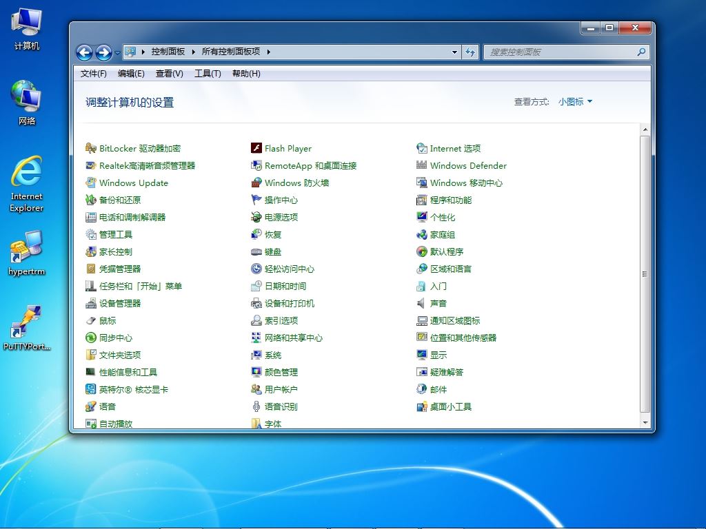Open the 程序和功能 link
Screen dimensions: 706x529
451,200
